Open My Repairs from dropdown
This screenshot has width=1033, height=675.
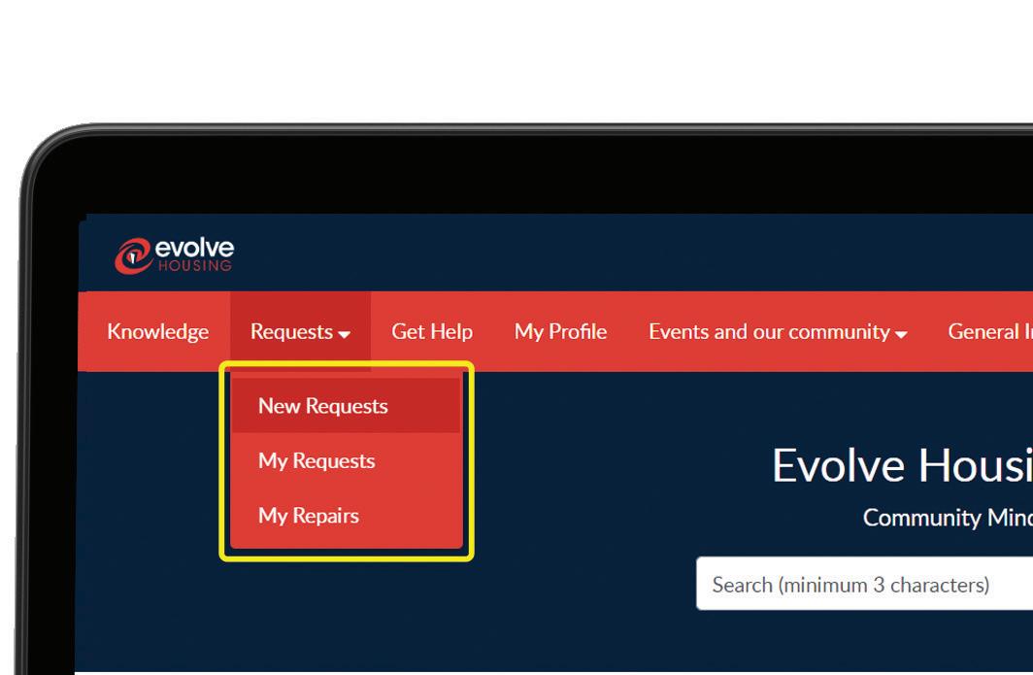point(346,515)
